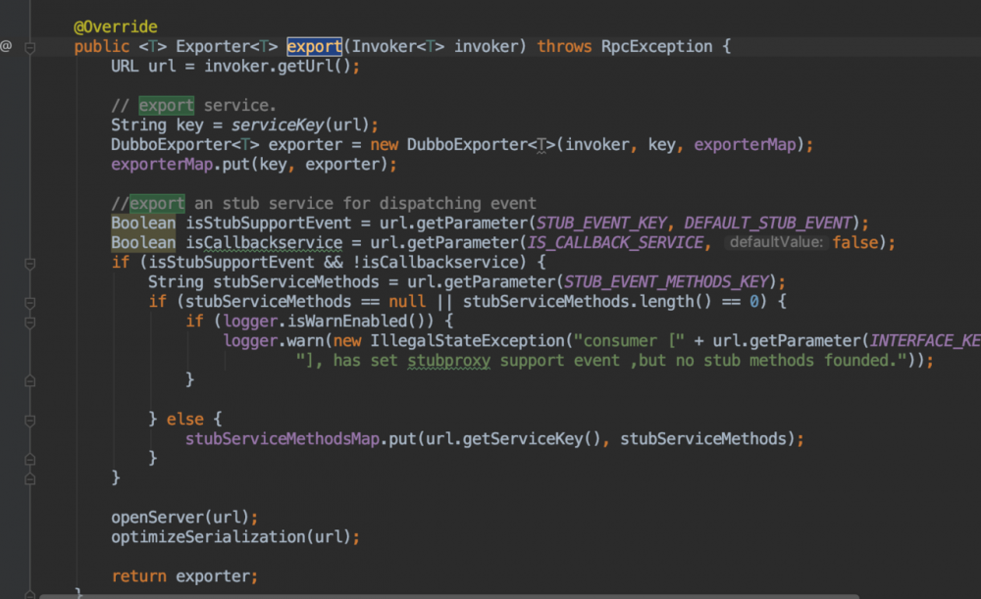Click the highlighted export method name
The width and height of the screenshot is (981, 599).
[314, 46]
